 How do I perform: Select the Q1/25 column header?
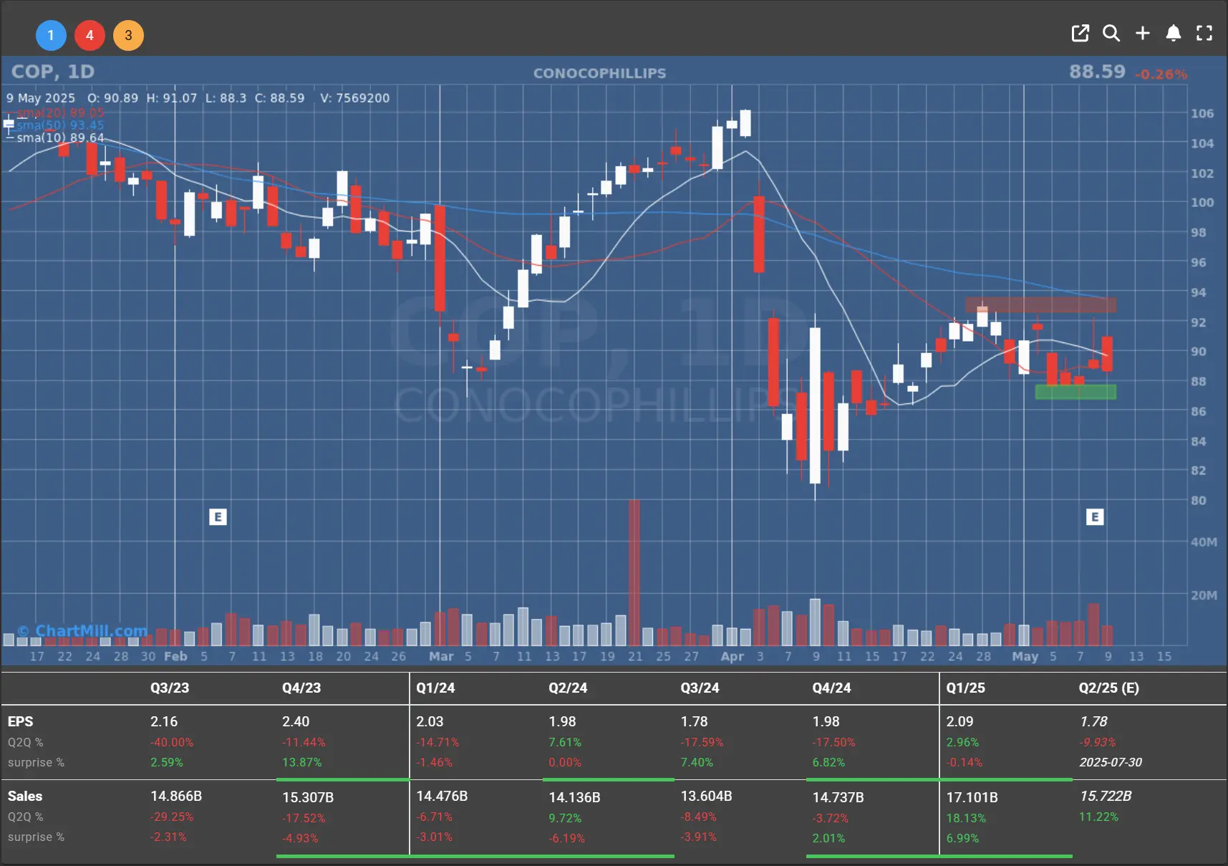[965, 688]
